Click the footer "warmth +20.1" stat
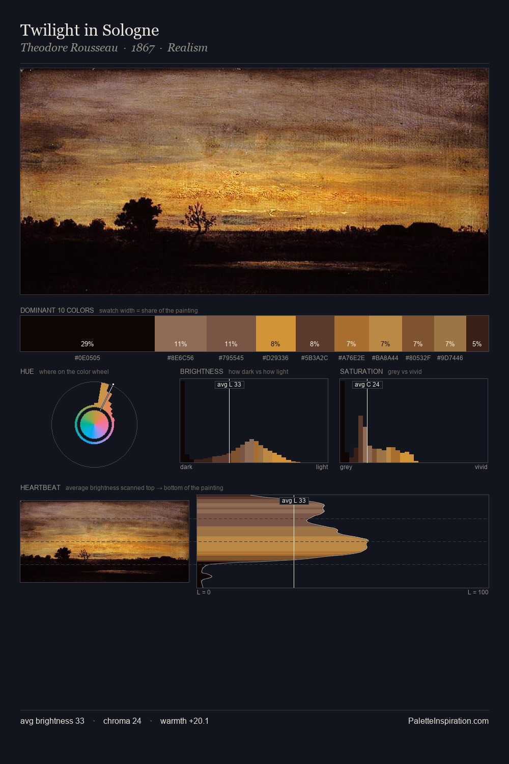This screenshot has height=764, width=509. 184,721
